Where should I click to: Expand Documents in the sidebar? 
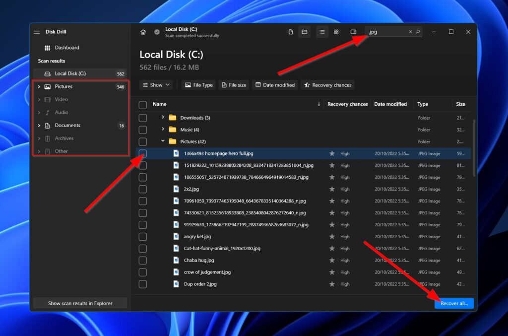[x=39, y=125]
